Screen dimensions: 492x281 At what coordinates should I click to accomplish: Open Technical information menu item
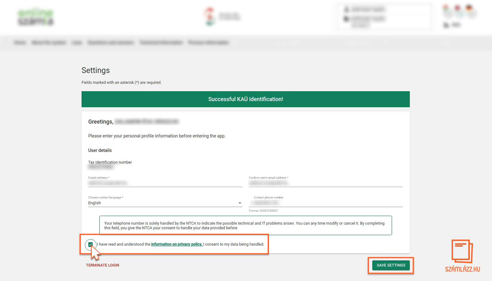click(161, 42)
